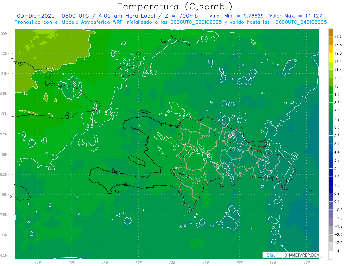Image resolution: width=344 pixels, height=266 pixels.
Task: Pick the lime swatch between 12.1 and 11.4
Action: [331, 66]
